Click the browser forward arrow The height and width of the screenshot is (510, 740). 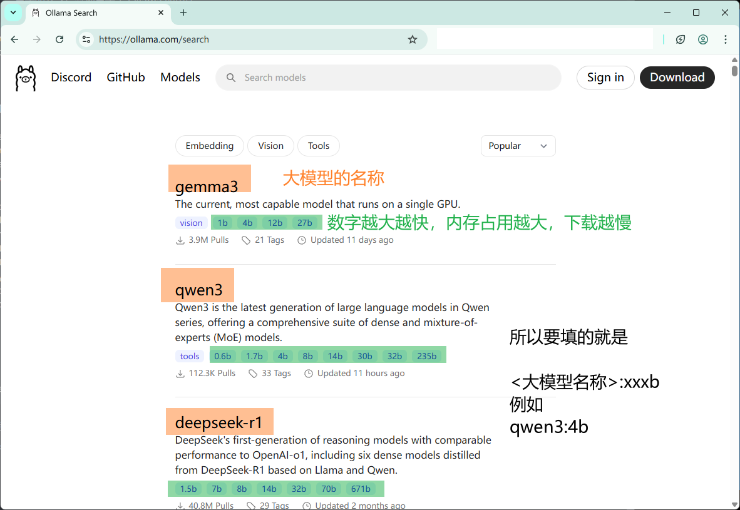coord(37,39)
